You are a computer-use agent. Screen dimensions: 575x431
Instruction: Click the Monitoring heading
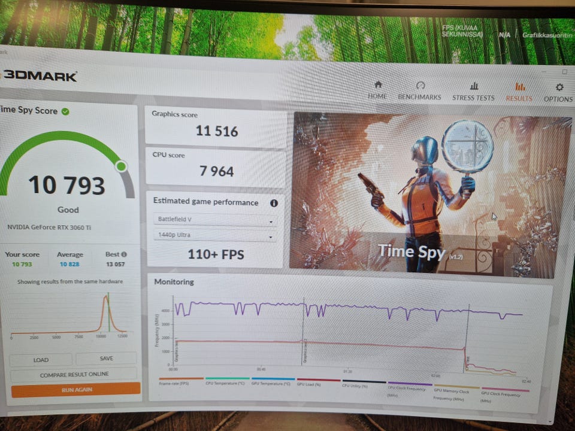click(x=174, y=282)
